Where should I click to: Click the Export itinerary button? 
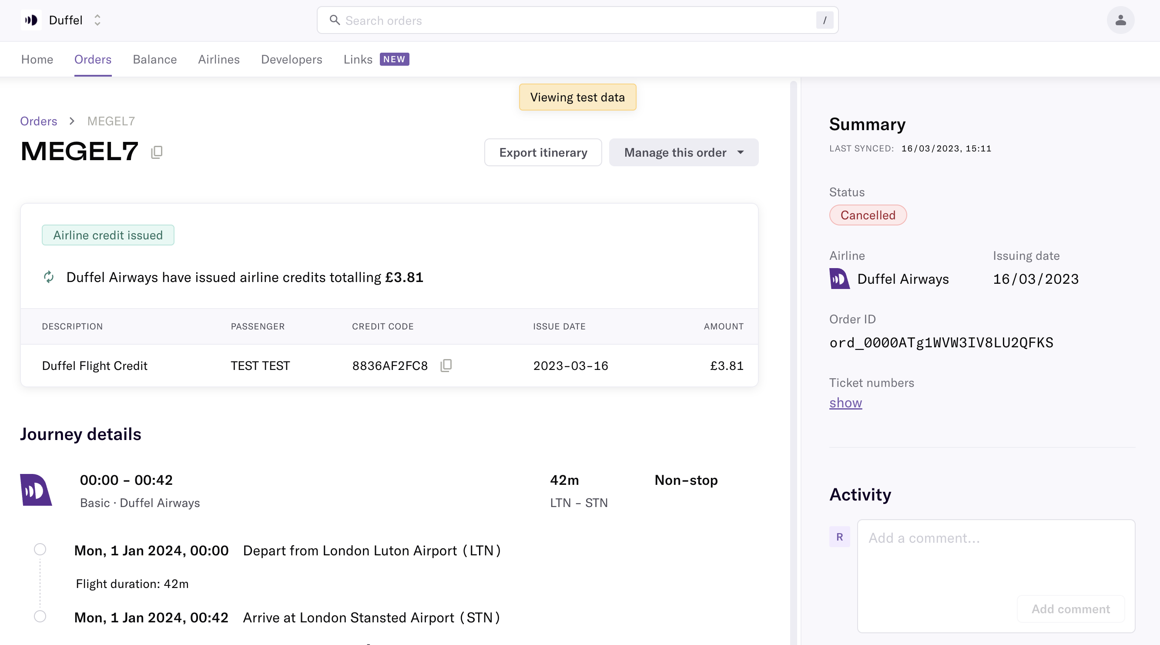(x=543, y=153)
